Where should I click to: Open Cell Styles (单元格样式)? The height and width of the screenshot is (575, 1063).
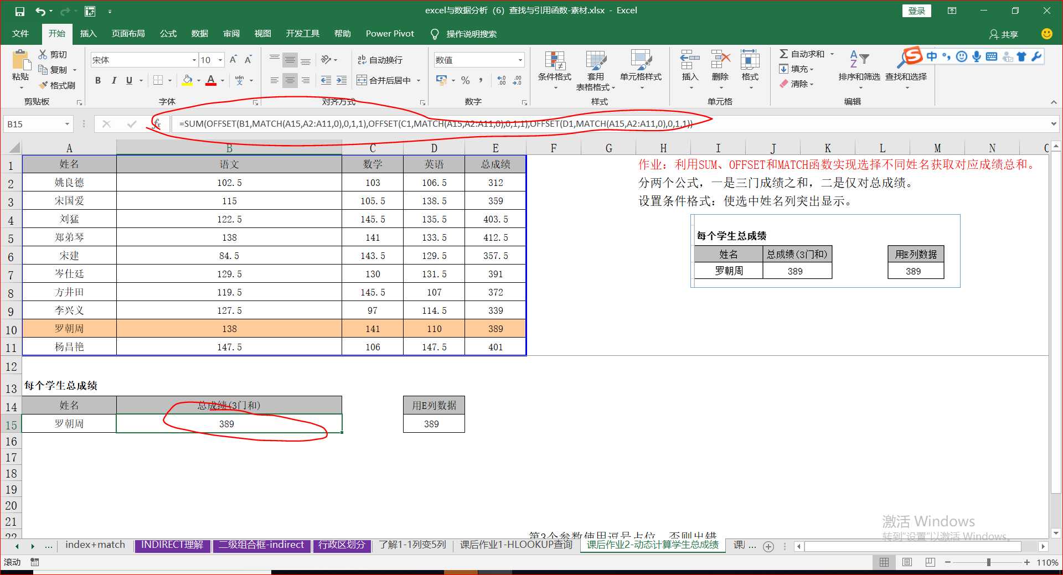pyautogui.click(x=641, y=69)
